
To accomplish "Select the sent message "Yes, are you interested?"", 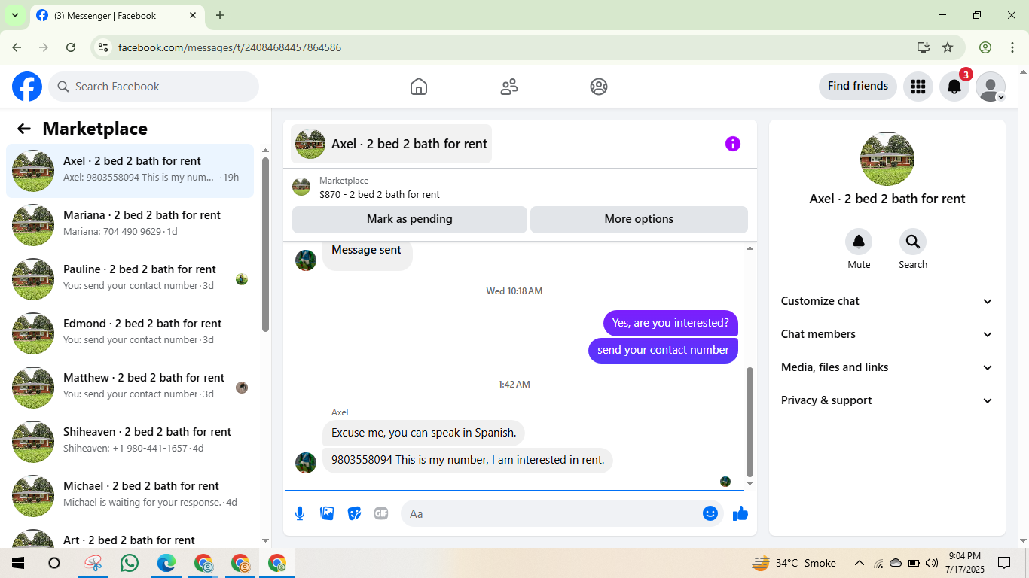I will (x=670, y=323).
